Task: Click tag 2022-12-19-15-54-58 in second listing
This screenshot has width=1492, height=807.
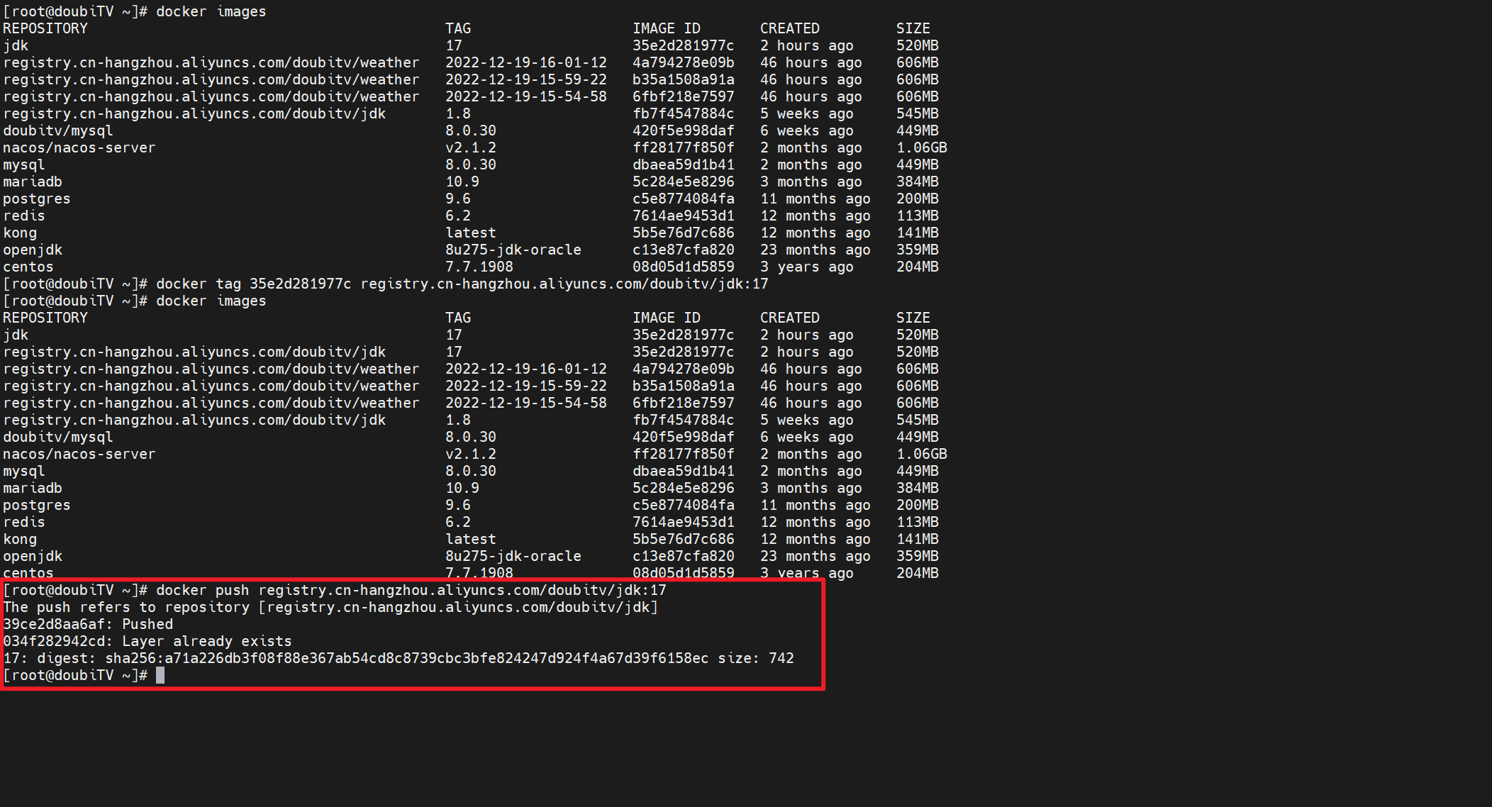Action: click(x=525, y=403)
